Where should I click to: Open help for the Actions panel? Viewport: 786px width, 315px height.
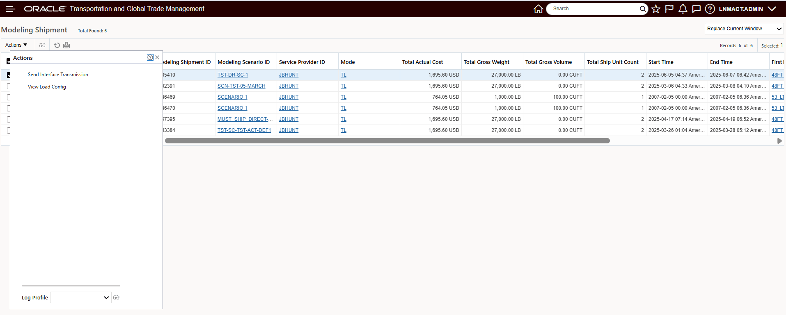pos(150,57)
